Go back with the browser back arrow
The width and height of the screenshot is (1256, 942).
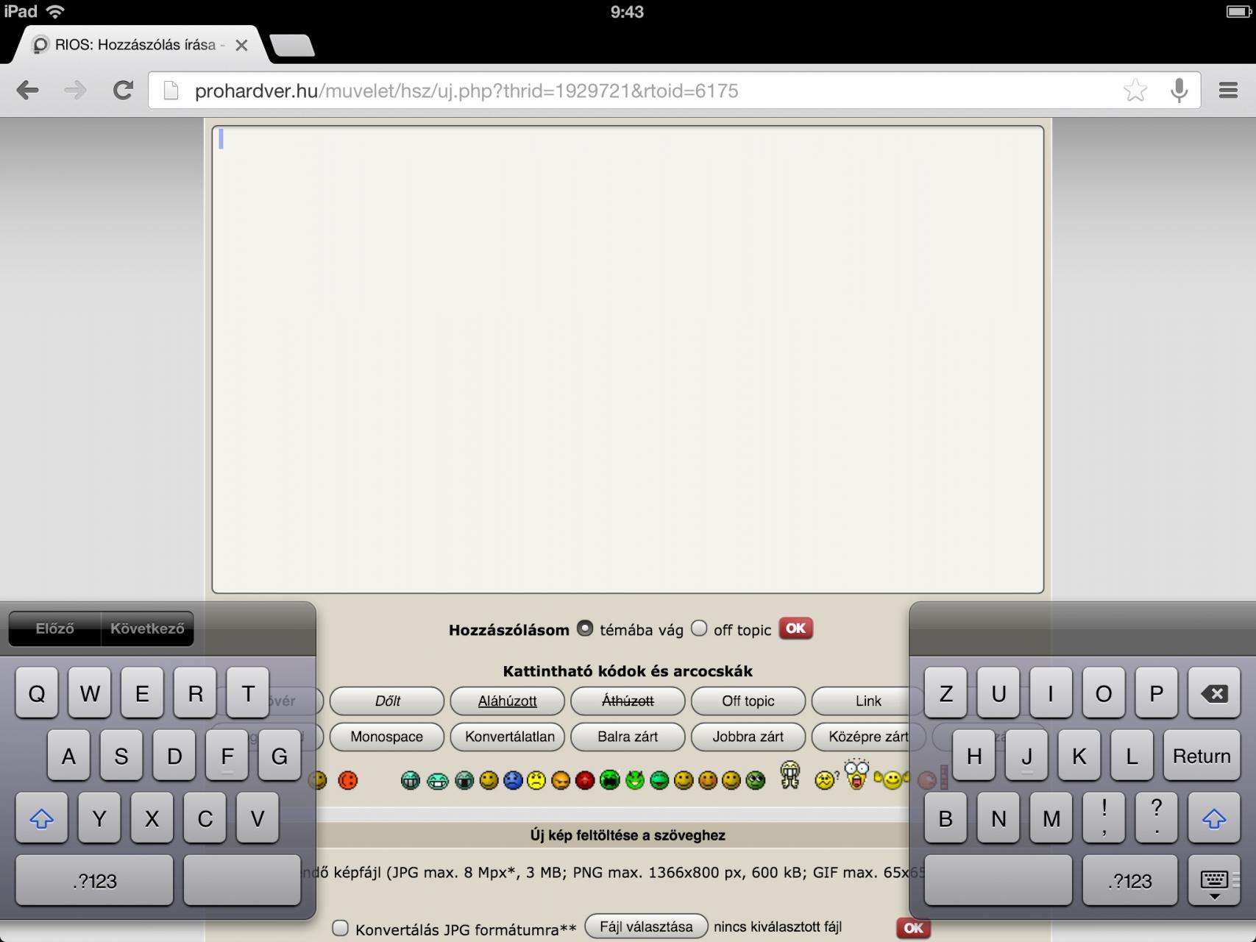click(27, 91)
